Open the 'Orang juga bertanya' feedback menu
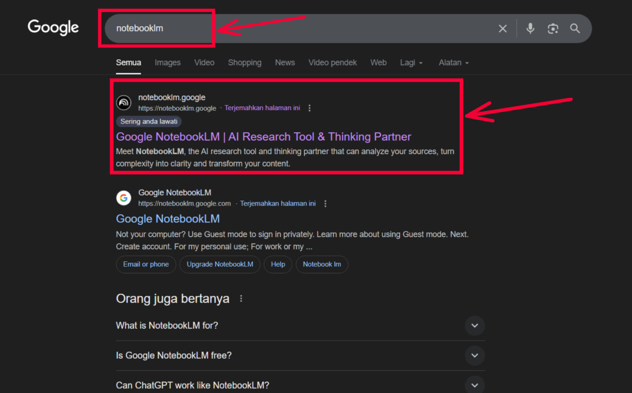The width and height of the screenshot is (632, 393). click(x=241, y=298)
